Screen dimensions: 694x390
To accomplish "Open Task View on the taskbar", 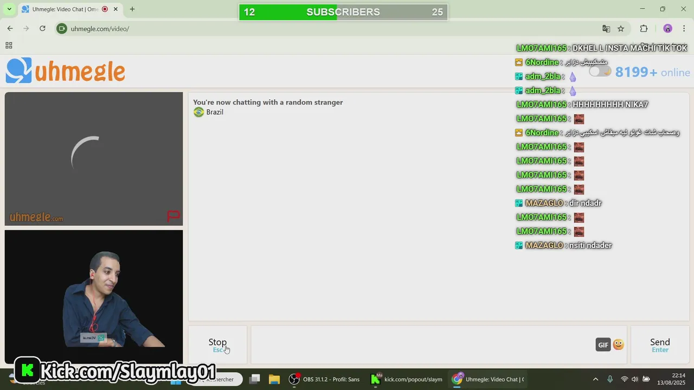I will pyautogui.click(x=255, y=379).
